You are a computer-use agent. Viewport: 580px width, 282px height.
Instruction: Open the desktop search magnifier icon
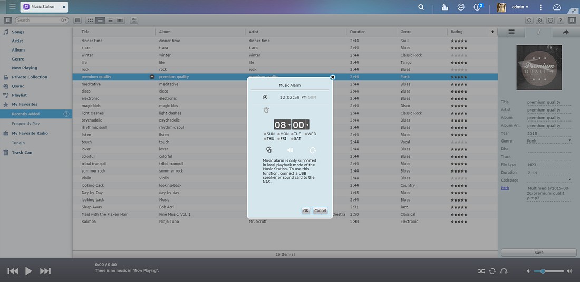421,7
